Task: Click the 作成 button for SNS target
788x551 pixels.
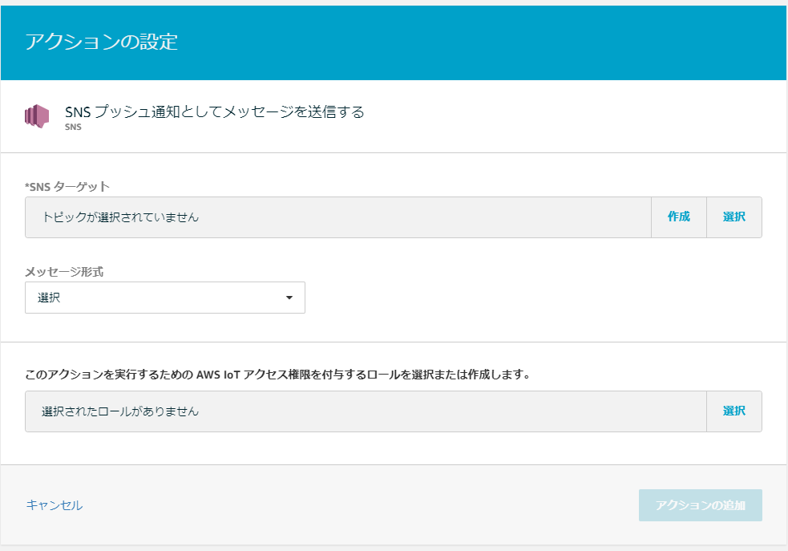Action: [678, 217]
